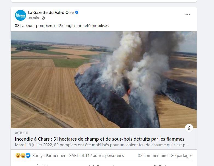Click the round info 'i' icon
214x166 pixels.
point(189,128)
